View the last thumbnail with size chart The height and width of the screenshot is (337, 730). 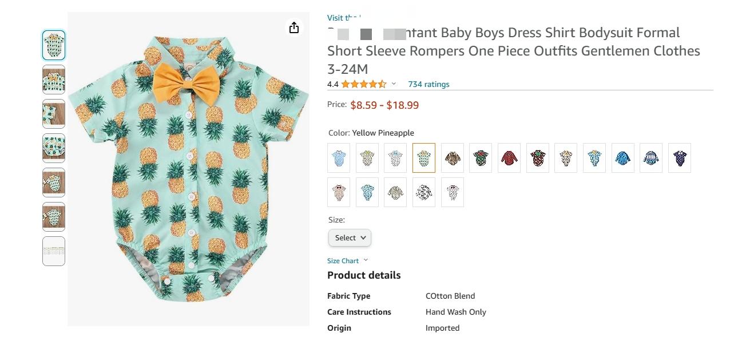click(54, 251)
